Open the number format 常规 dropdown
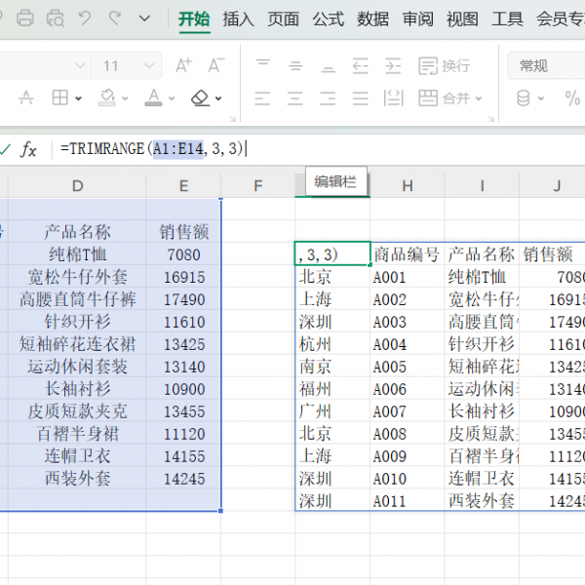The image size is (585, 585). (546, 66)
